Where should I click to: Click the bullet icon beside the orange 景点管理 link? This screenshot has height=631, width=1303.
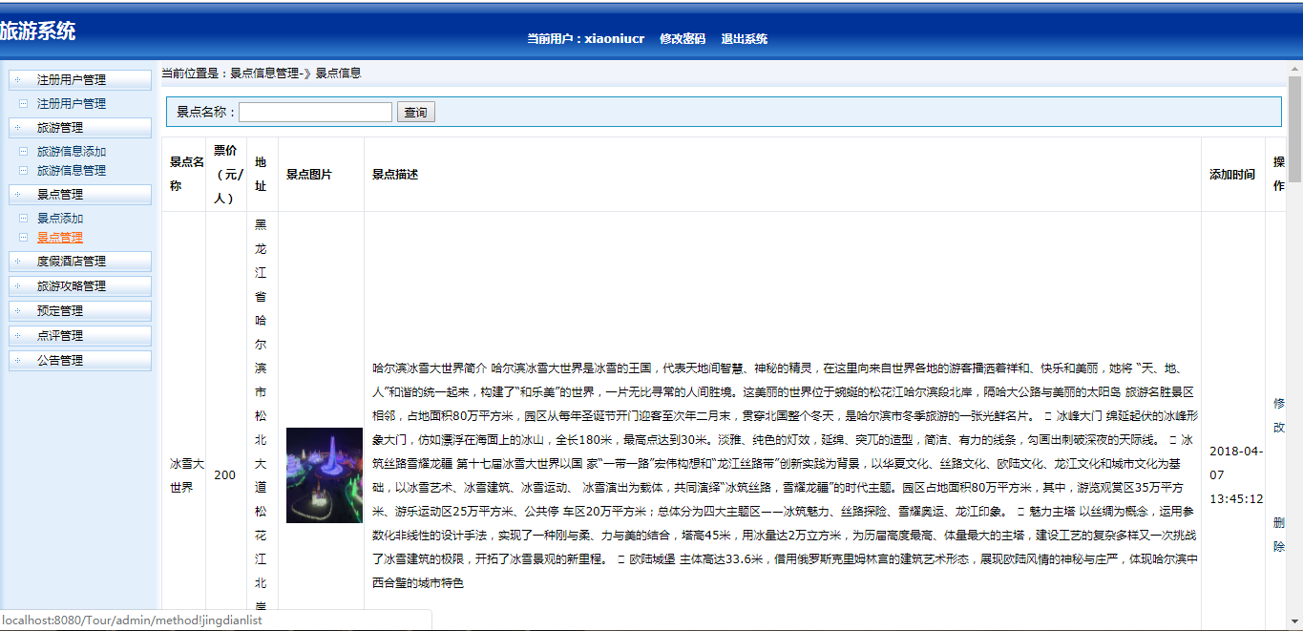coord(23,237)
